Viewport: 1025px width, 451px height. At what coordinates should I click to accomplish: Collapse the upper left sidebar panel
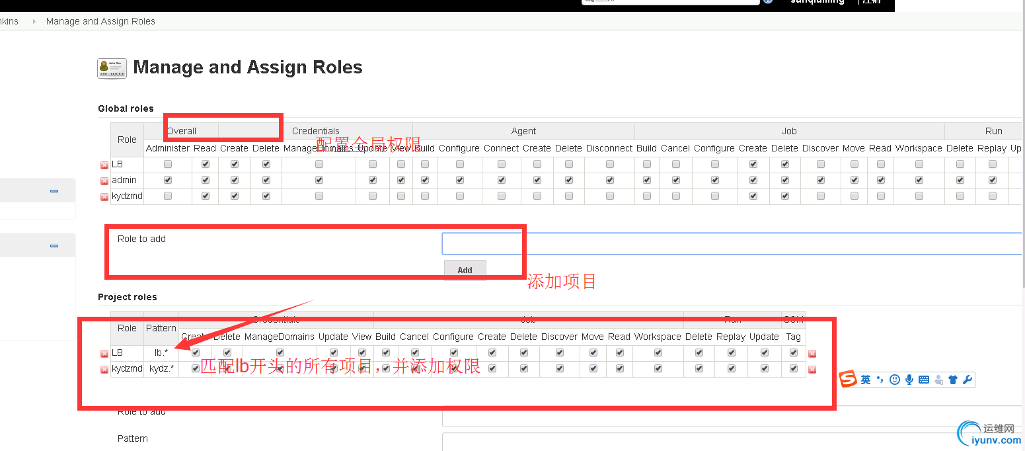[x=54, y=191]
